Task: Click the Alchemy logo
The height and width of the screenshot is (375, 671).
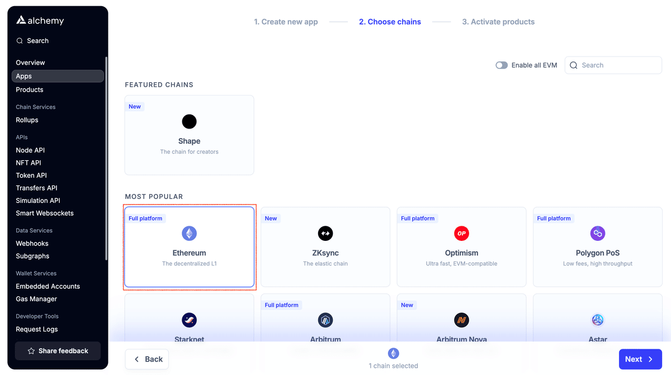Action: pyautogui.click(x=40, y=21)
